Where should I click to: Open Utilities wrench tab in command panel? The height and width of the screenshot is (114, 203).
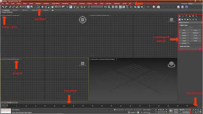pos(197,16)
